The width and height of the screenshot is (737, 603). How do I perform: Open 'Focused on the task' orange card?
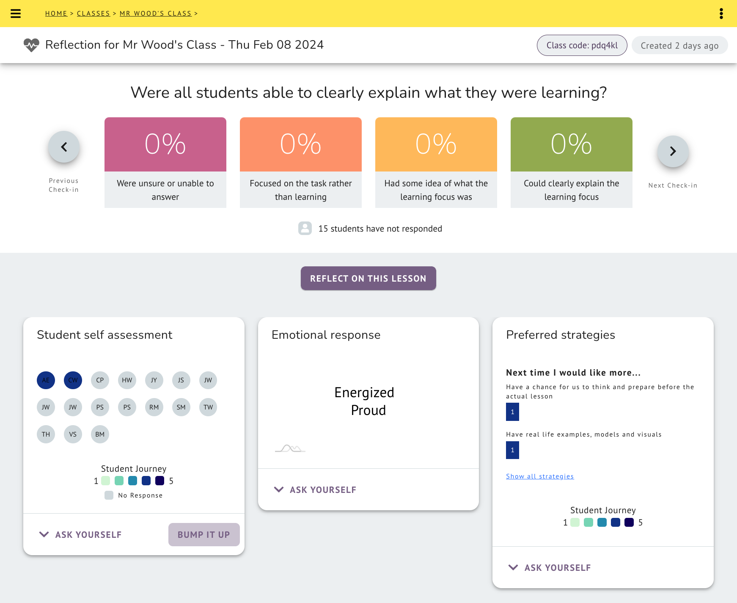[301, 163]
